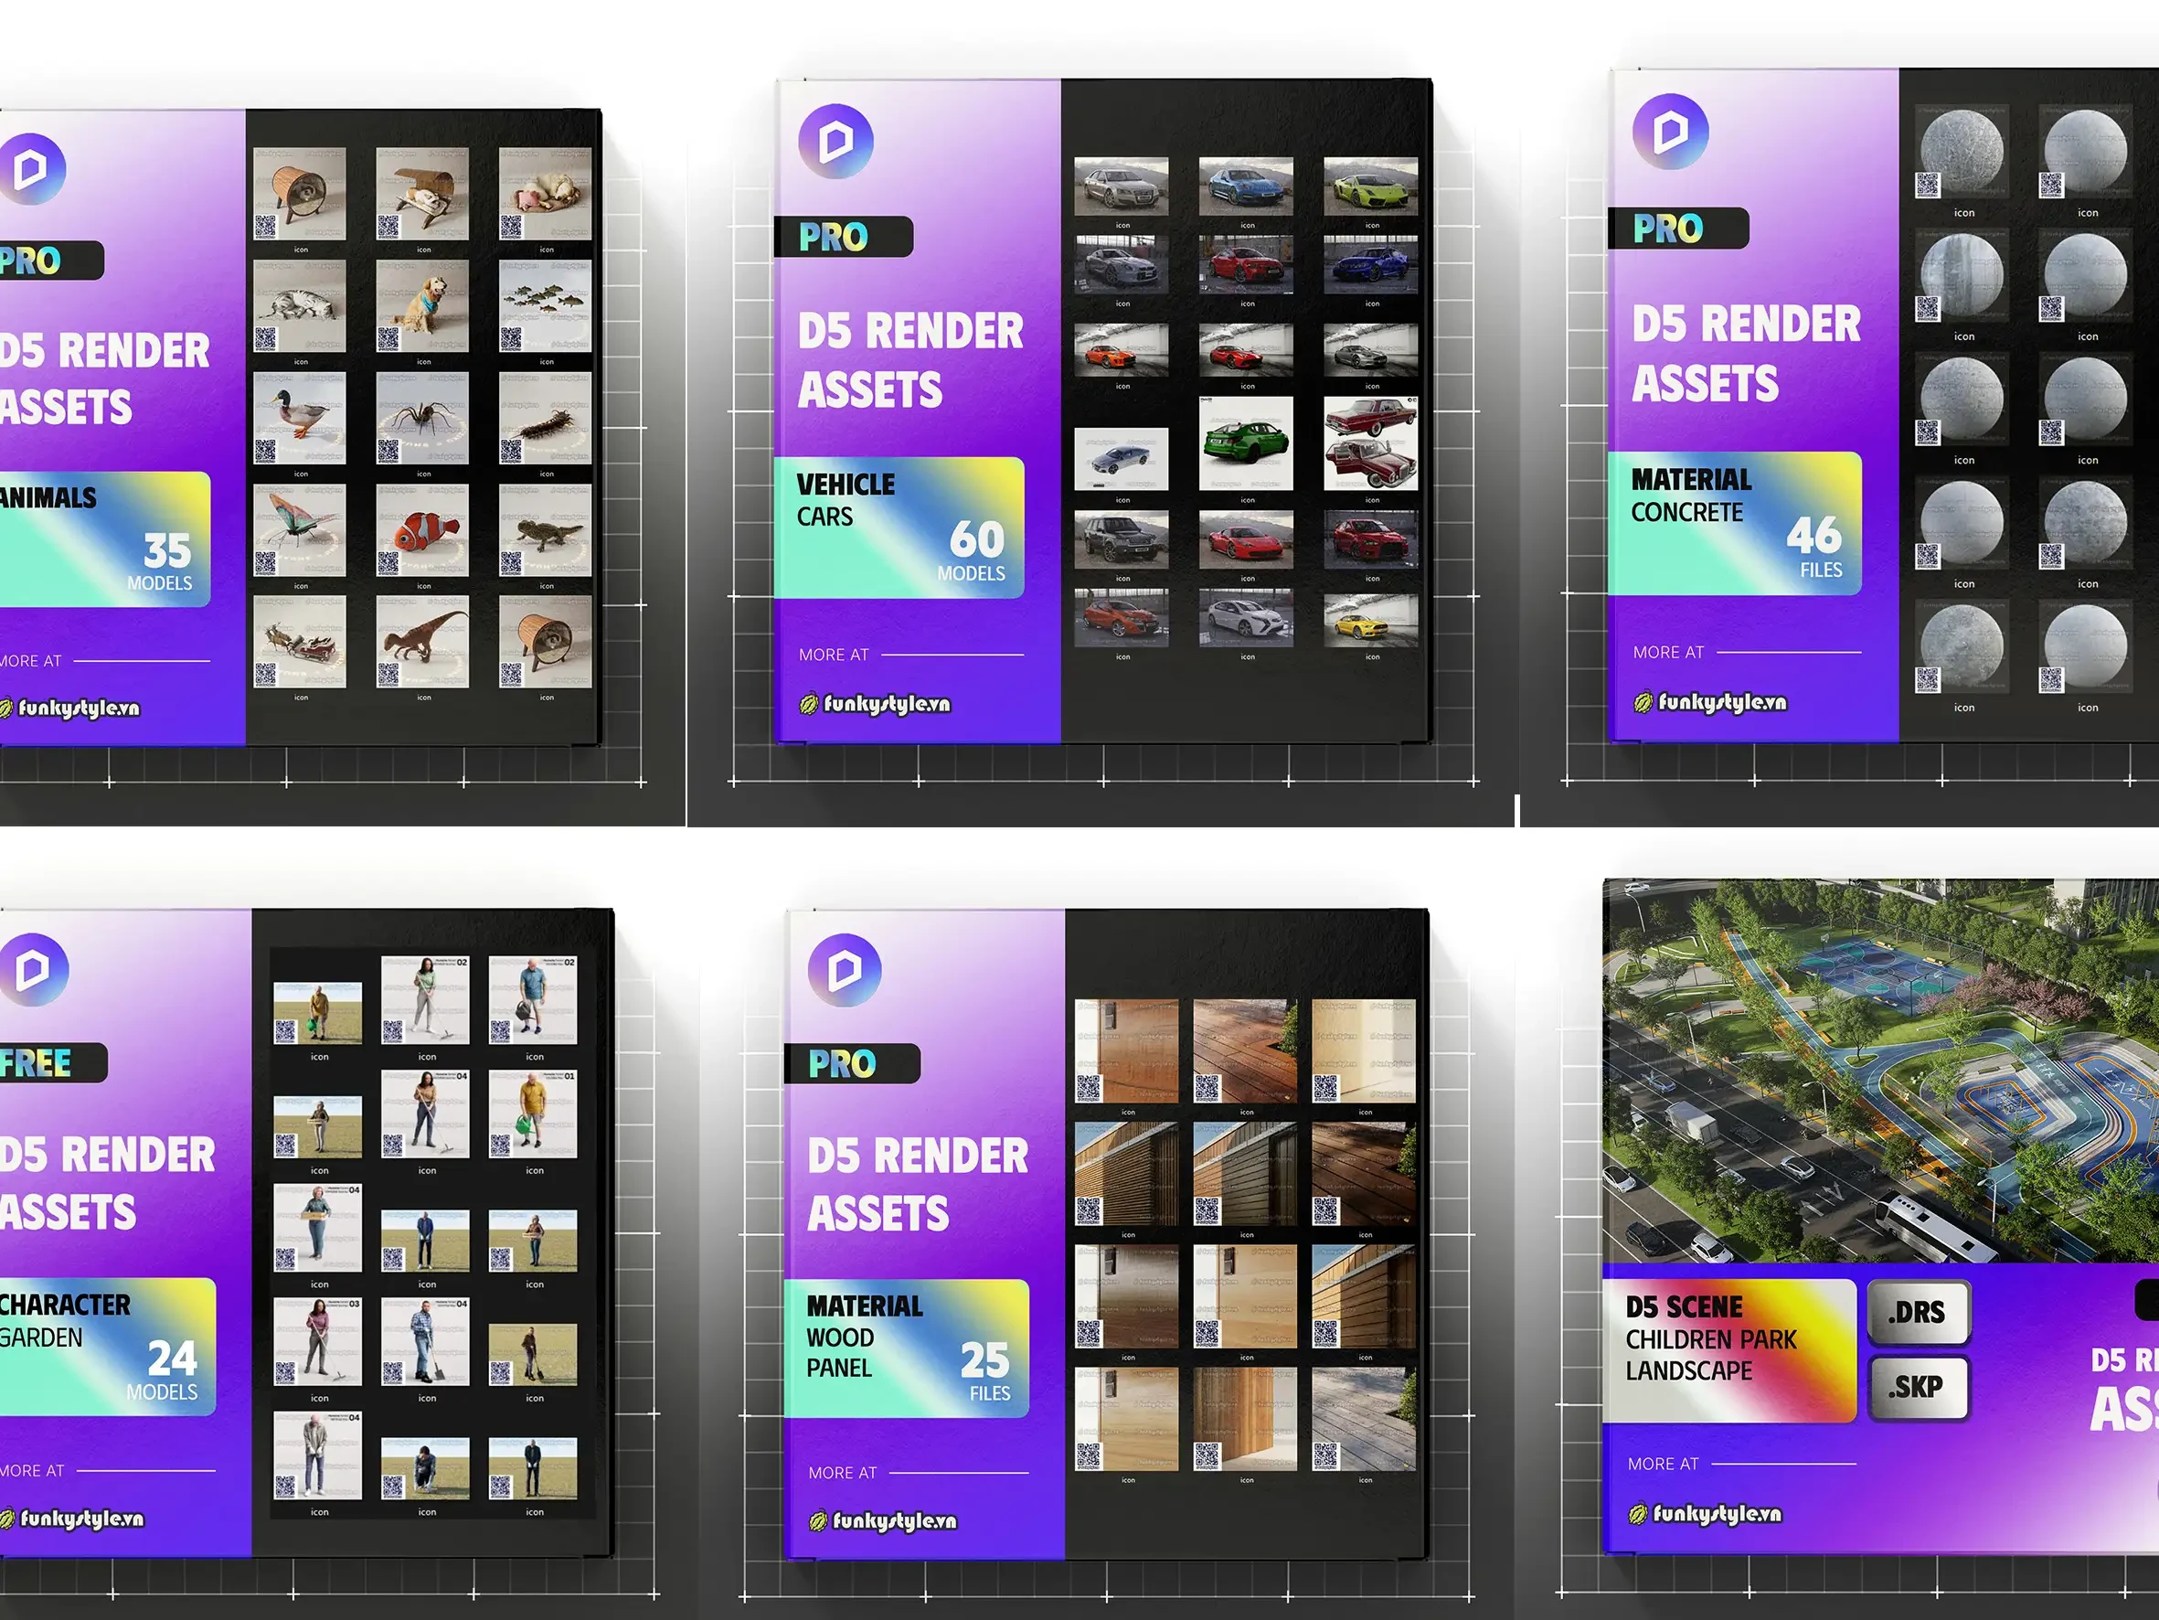Screen dimensions: 2159x1620
Task: Select the PRO badge on the Material Concrete cover
Action: click(x=1678, y=229)
